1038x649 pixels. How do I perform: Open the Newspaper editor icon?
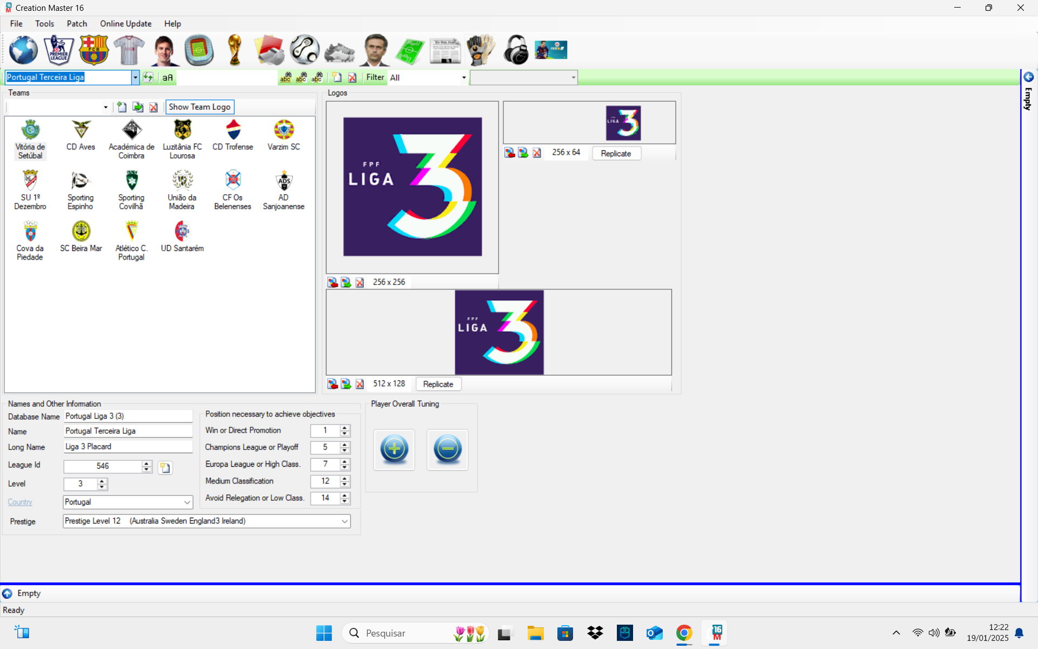(x=445, y=51)
